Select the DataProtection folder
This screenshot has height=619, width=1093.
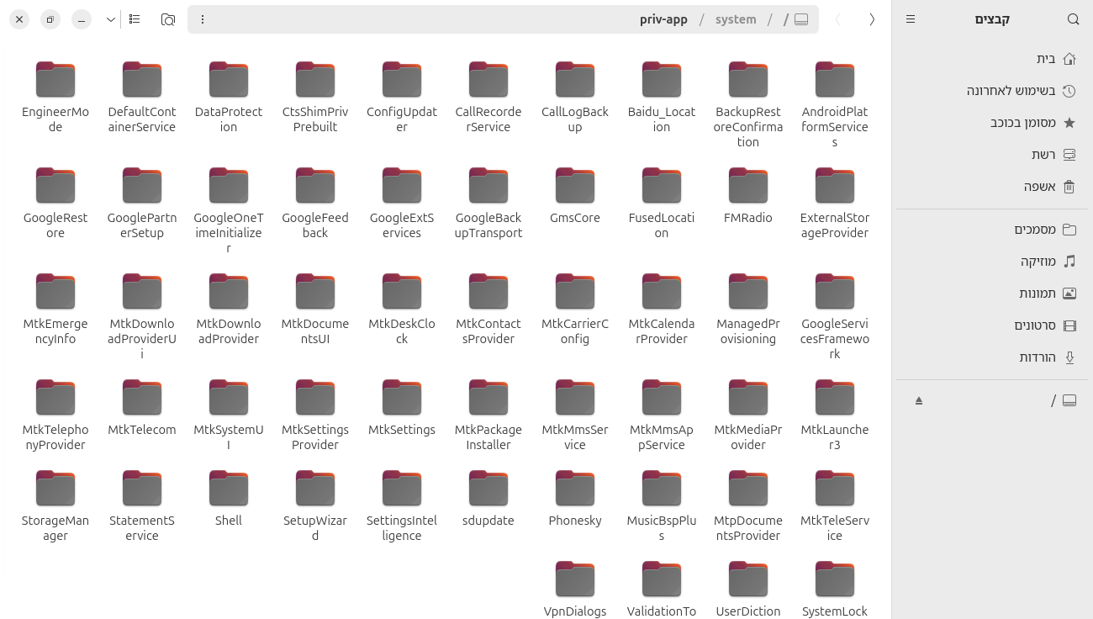[x=229, y=98]
